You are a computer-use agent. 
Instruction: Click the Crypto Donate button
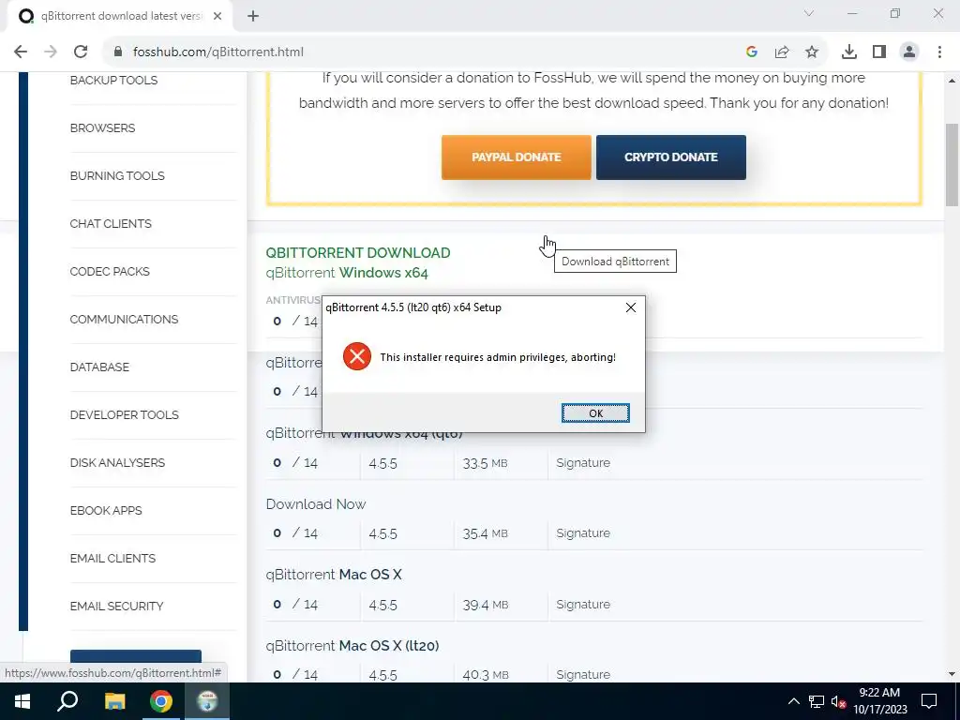[671, 157]
